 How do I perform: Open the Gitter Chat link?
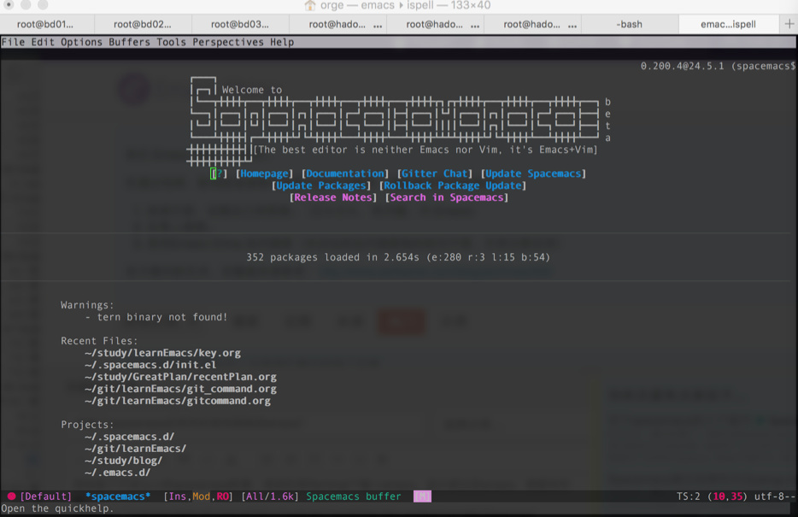click(435, 173)
